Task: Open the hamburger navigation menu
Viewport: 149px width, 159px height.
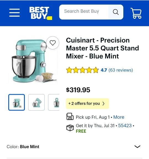Action: click(x=14, y=12)
